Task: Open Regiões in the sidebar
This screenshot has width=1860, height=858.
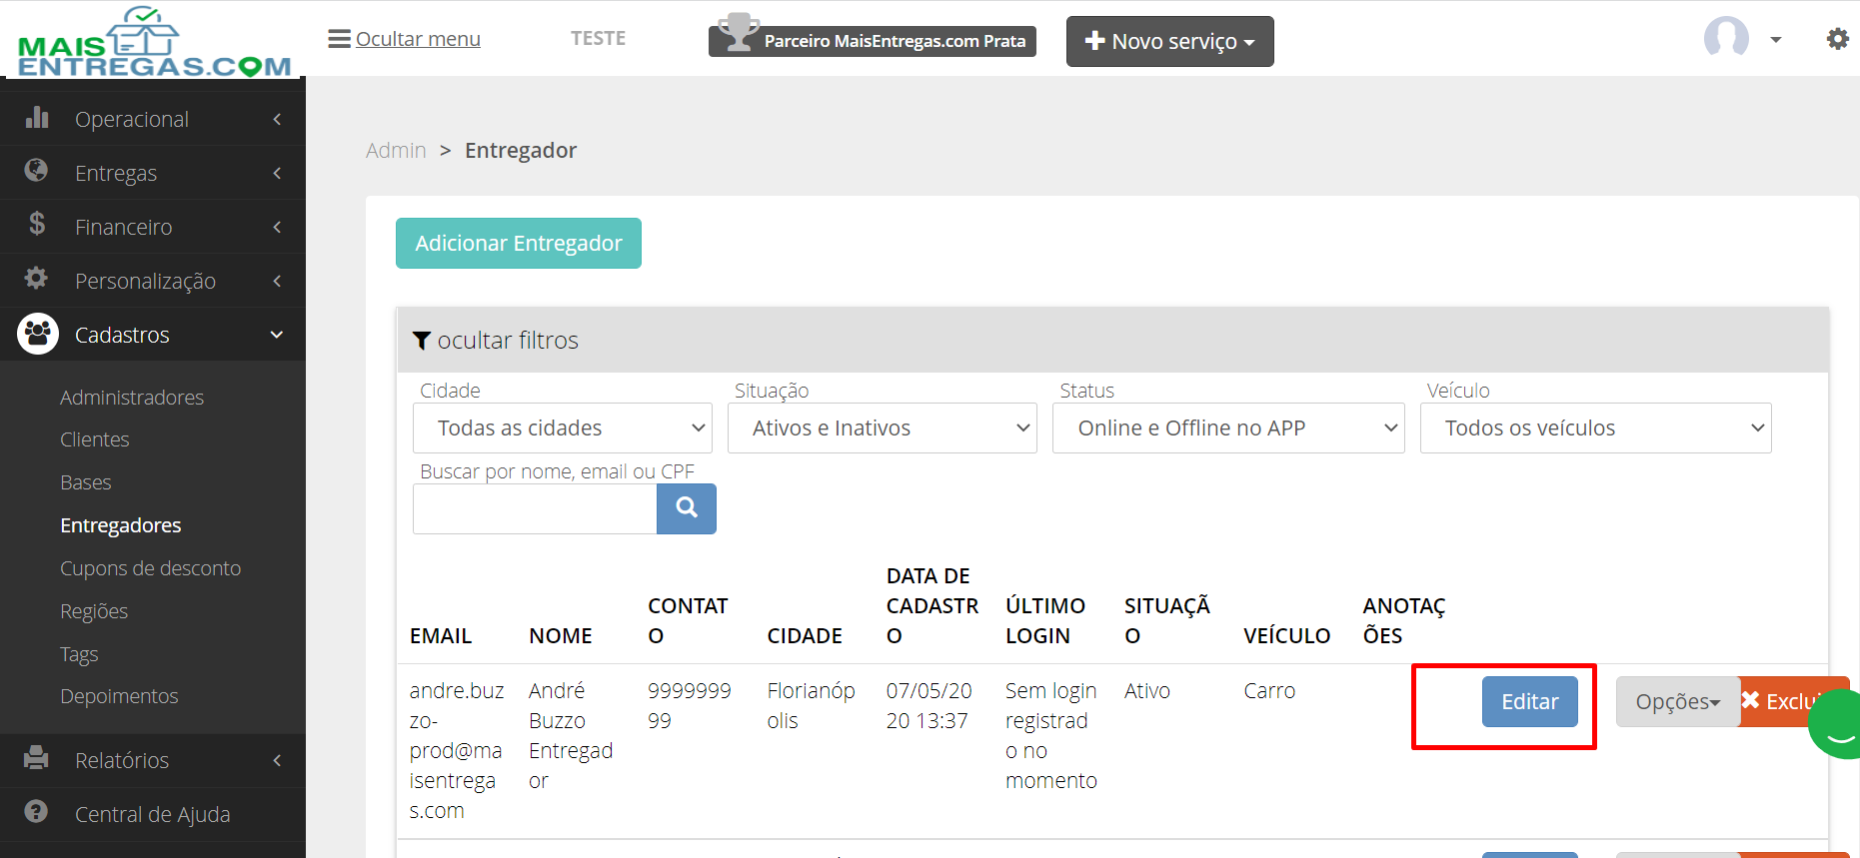Action: 94,611
